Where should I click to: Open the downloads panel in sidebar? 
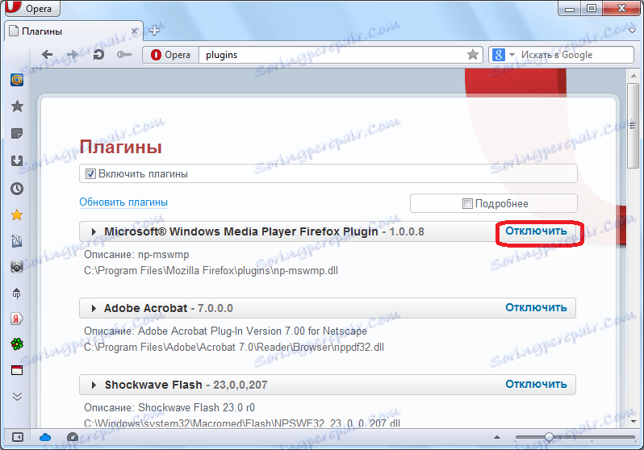[17, 160]
